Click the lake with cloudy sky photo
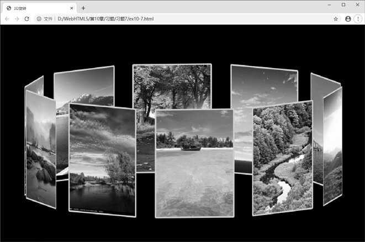365x242 pixels. tap(102, 159)
